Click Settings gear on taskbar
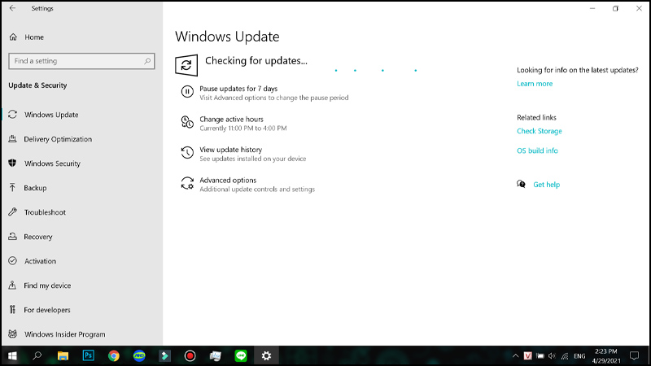 coord(267,355)
